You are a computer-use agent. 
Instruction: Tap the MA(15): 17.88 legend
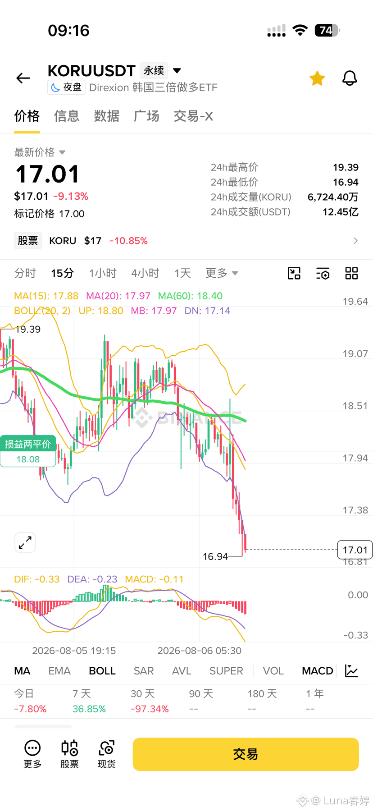coord(46,296)
